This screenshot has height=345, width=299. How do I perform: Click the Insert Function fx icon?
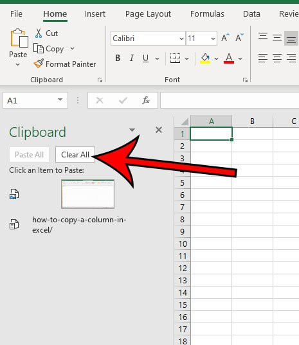click(x=146, y=101)
